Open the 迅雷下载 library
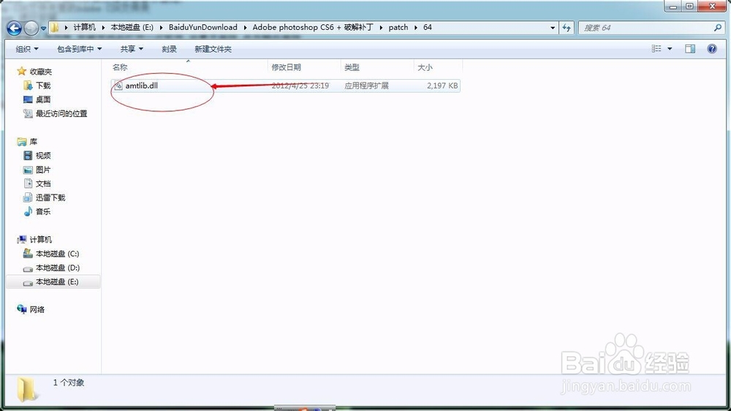The width and height of the screenshot is (731, 411). pyautogui.click(x=50, y=197)
